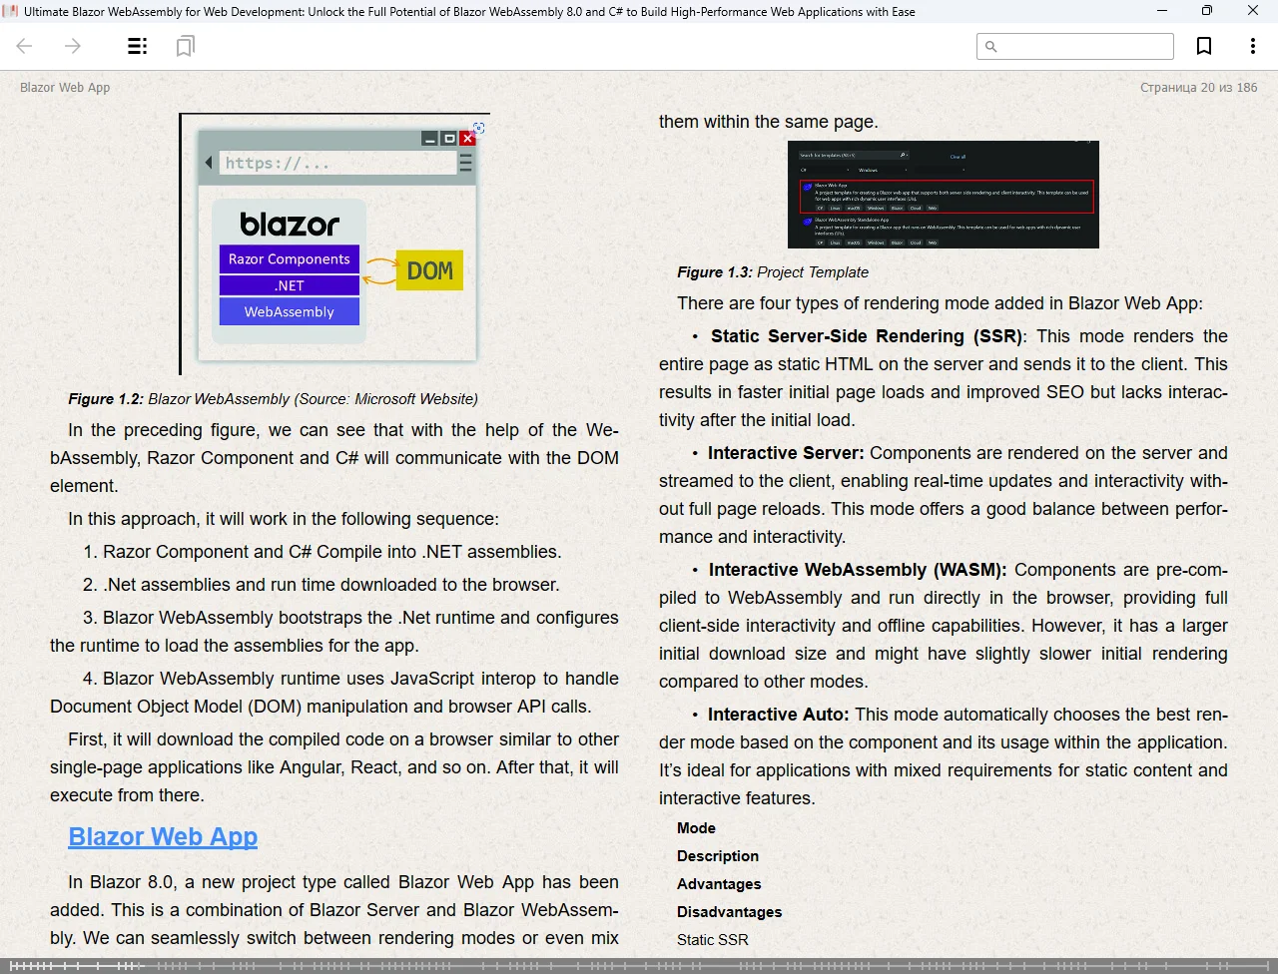This screenshot has height=974, width=1278.
Task: Click the app icon in the title bar
Action: (11, 11)
